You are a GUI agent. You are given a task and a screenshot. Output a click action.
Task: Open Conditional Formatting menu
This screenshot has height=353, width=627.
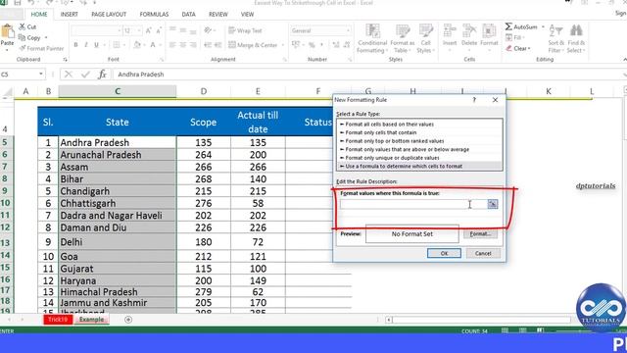[x=372, y=38]
